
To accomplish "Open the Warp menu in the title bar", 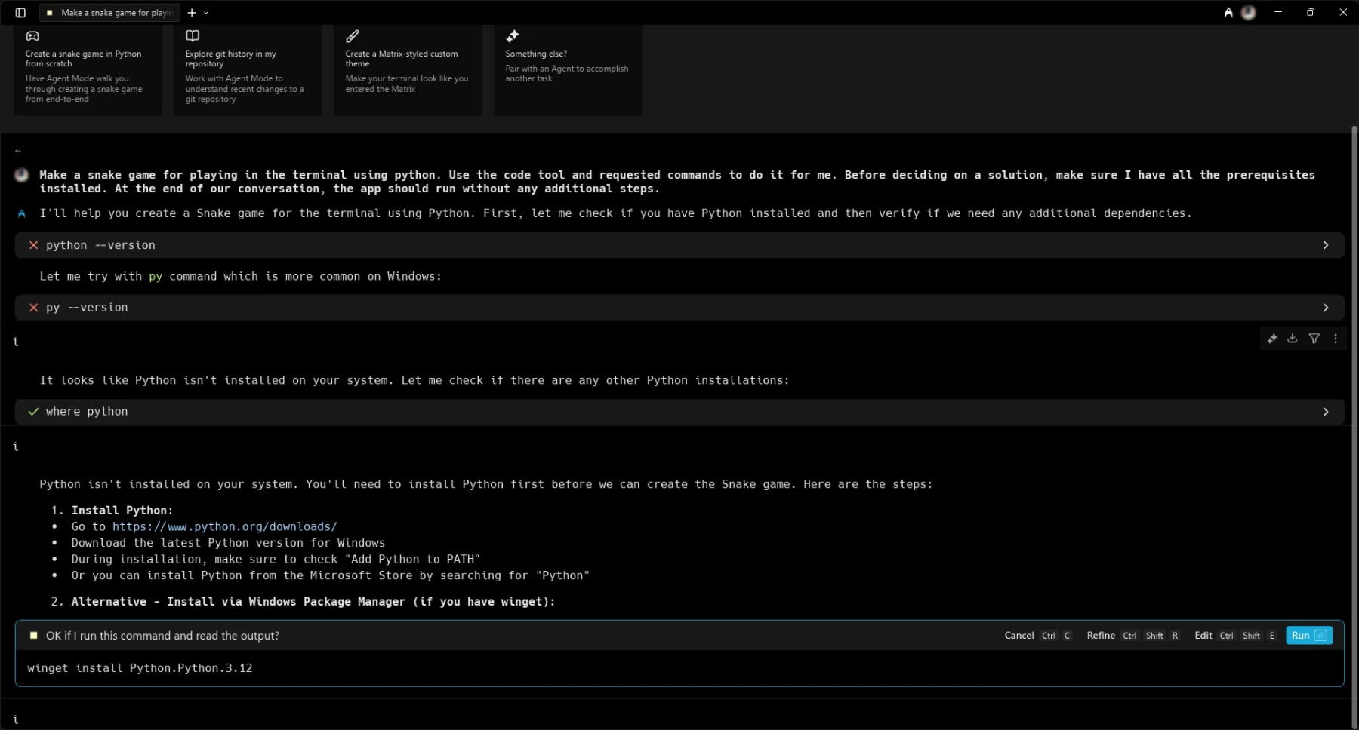I will click(x=1227, y=12).
